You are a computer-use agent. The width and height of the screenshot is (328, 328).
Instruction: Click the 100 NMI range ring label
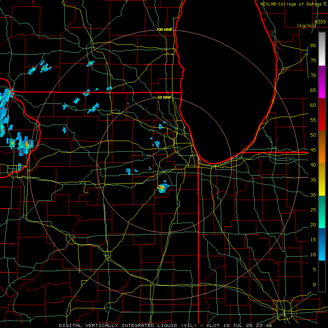pyautogui.click(x=164, y=30)
